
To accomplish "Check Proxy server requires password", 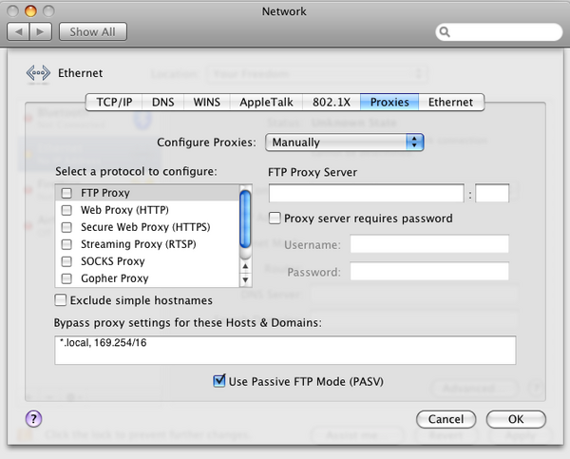I will point(275,219).
